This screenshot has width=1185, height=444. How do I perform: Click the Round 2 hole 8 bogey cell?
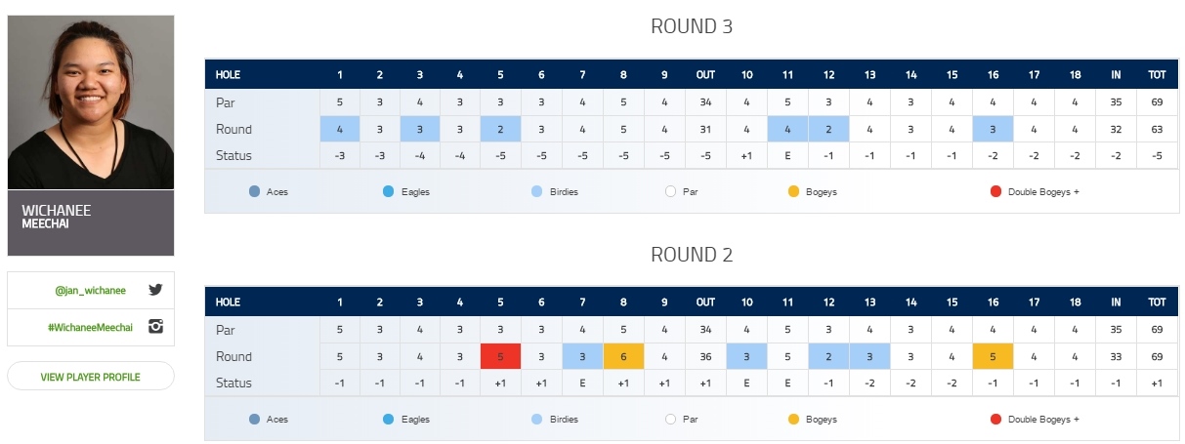(623, 356)
